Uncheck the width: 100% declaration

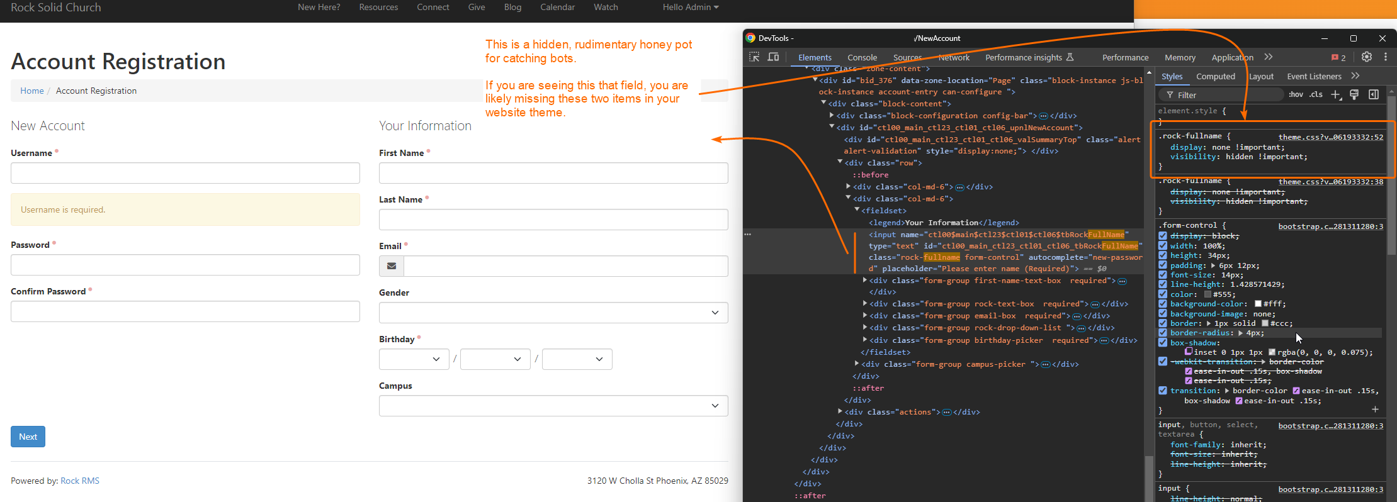[x=1163, y=246]
